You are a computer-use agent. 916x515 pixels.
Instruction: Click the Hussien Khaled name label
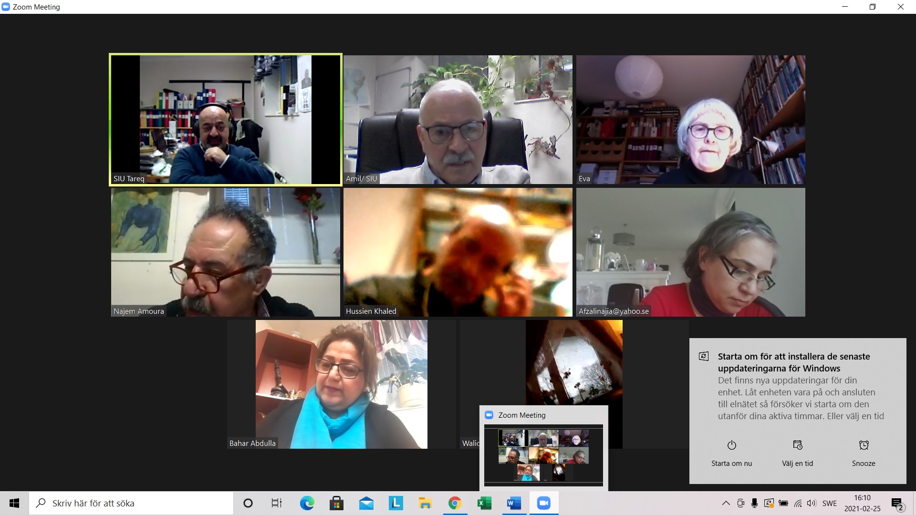[x=371, y=311]
